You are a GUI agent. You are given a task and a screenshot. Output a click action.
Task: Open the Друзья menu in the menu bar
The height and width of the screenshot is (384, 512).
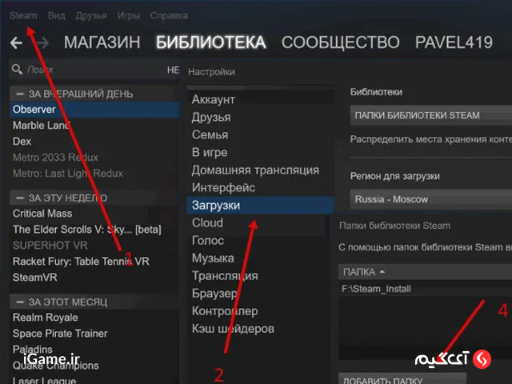pyautogui.click(x=91, y=16)
